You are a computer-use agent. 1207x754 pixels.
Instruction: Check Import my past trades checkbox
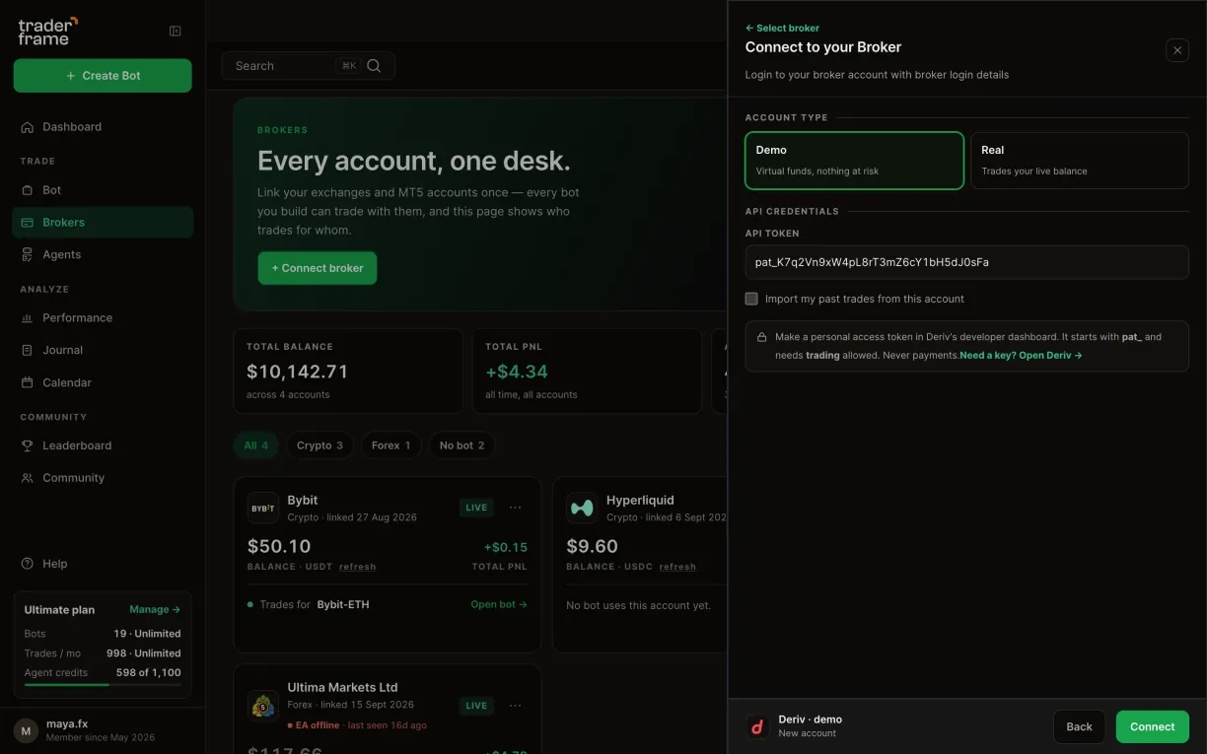[x=751, y=299]
